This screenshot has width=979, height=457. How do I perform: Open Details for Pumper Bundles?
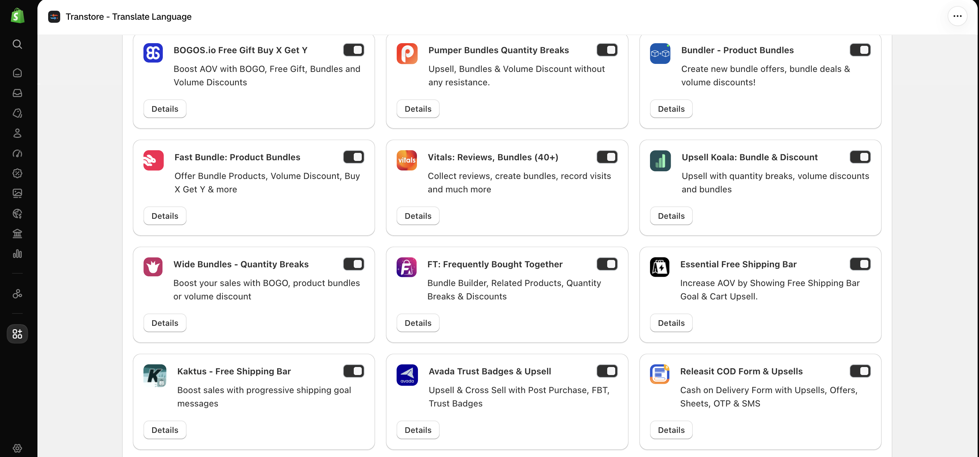(x=418, y=109)
